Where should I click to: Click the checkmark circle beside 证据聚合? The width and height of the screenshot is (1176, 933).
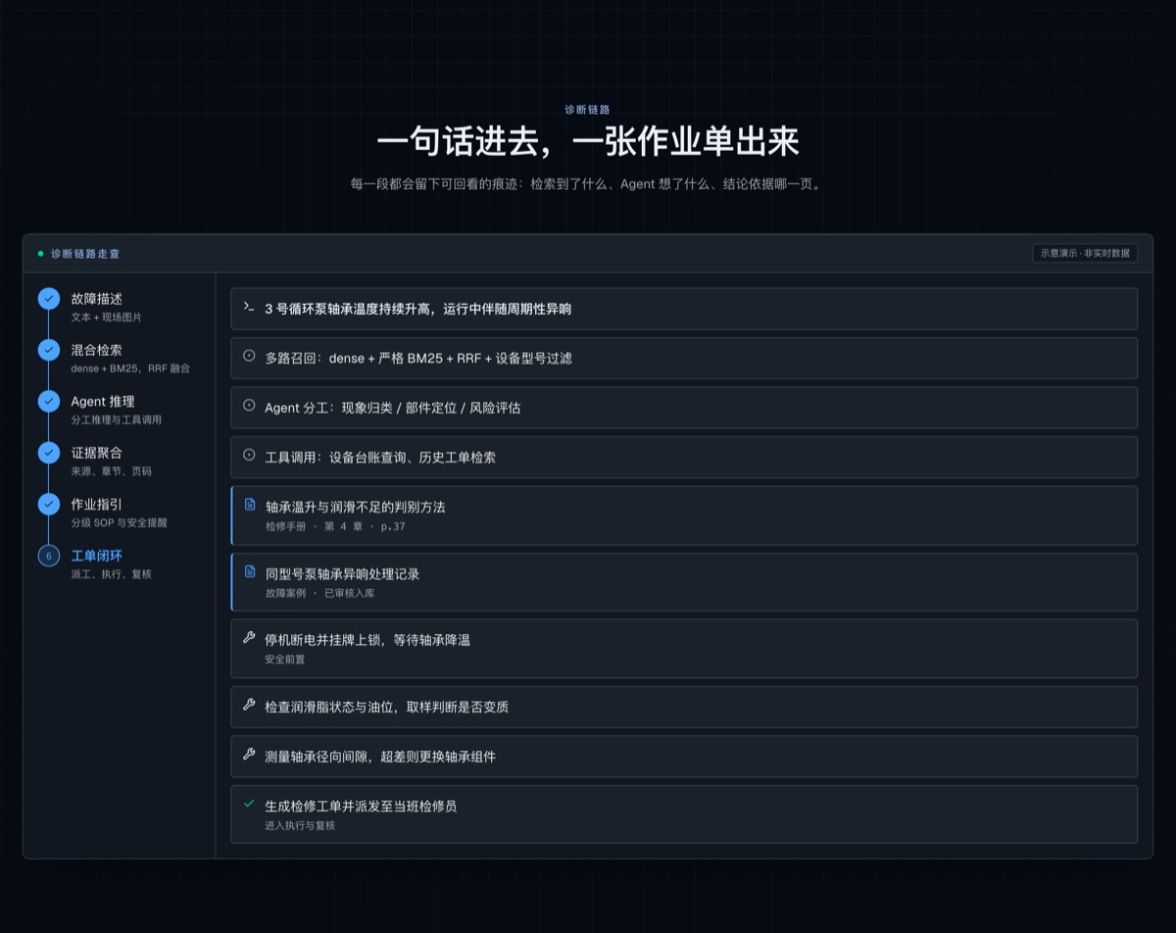49,453
